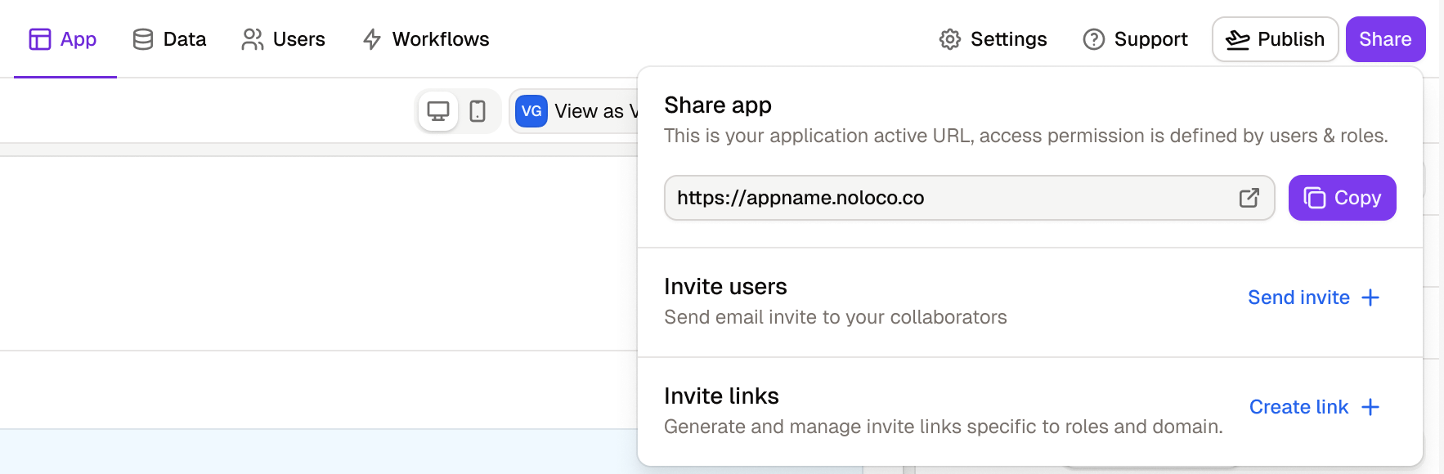The image size is (1444, 474).
Task: Click the 'This is your application active URL' text
Action: 1026,136
